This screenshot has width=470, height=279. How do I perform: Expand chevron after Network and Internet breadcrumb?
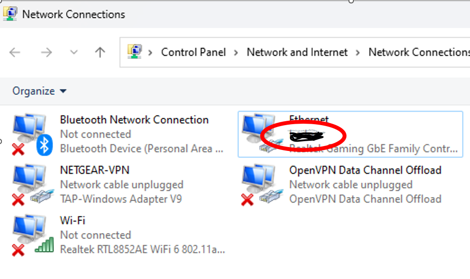358,53
